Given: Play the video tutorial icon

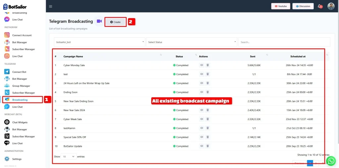Looking at the screenshot, I should tap(99, 21).
